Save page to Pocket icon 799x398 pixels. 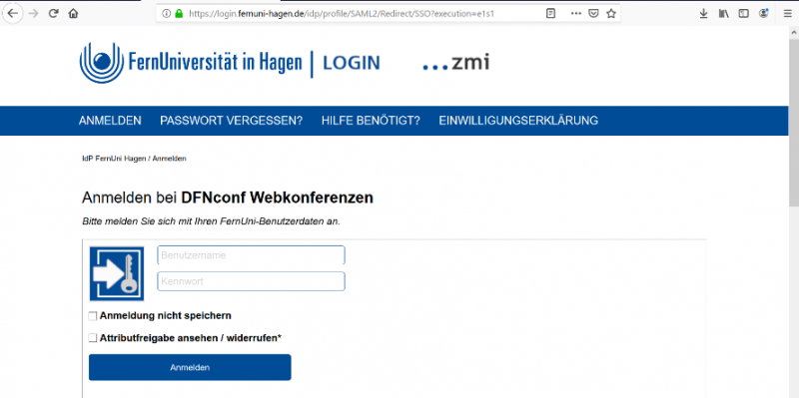click(x=593, y=14)
